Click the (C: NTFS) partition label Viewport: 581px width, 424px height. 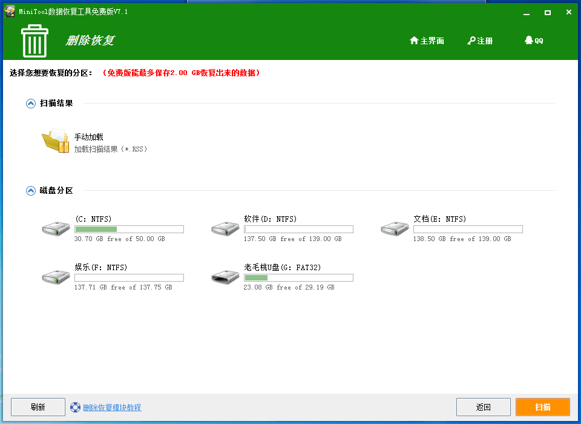coord(93,219)
